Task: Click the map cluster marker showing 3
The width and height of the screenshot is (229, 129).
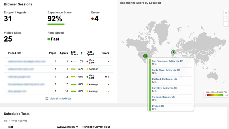Action: (x=173, y=52)
